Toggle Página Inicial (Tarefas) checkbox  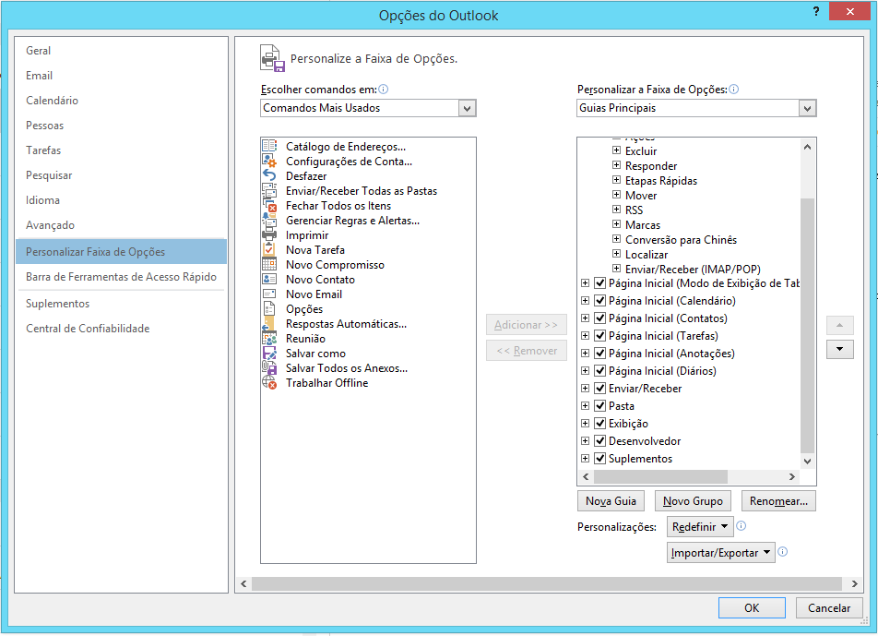599,336
